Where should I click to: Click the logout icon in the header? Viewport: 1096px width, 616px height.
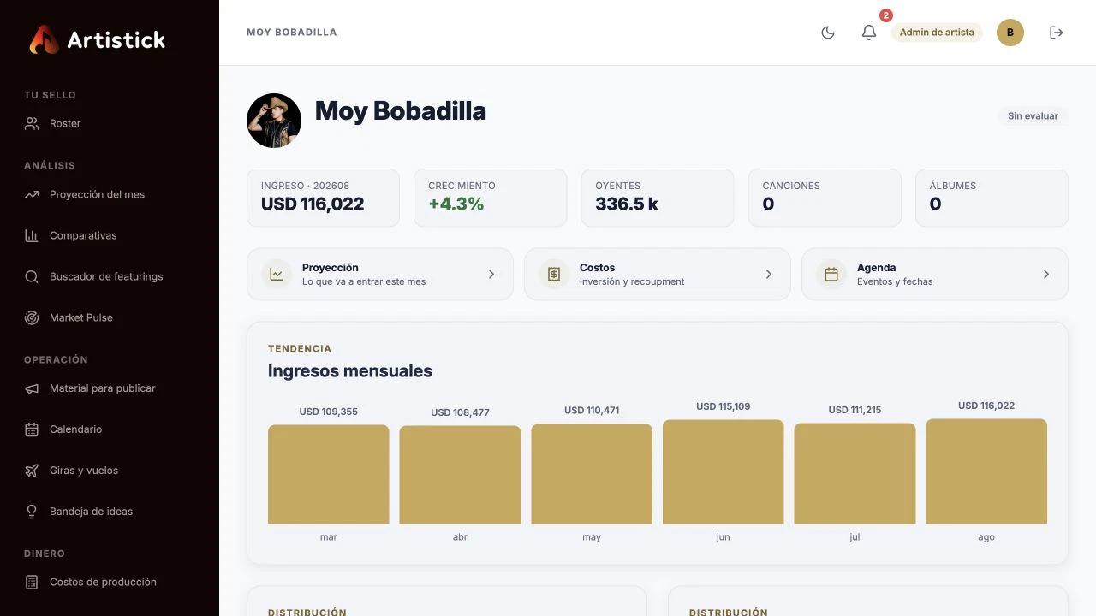coord(1057,33)
